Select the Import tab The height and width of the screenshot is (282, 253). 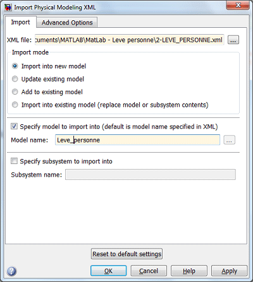[x=20, y=22]
